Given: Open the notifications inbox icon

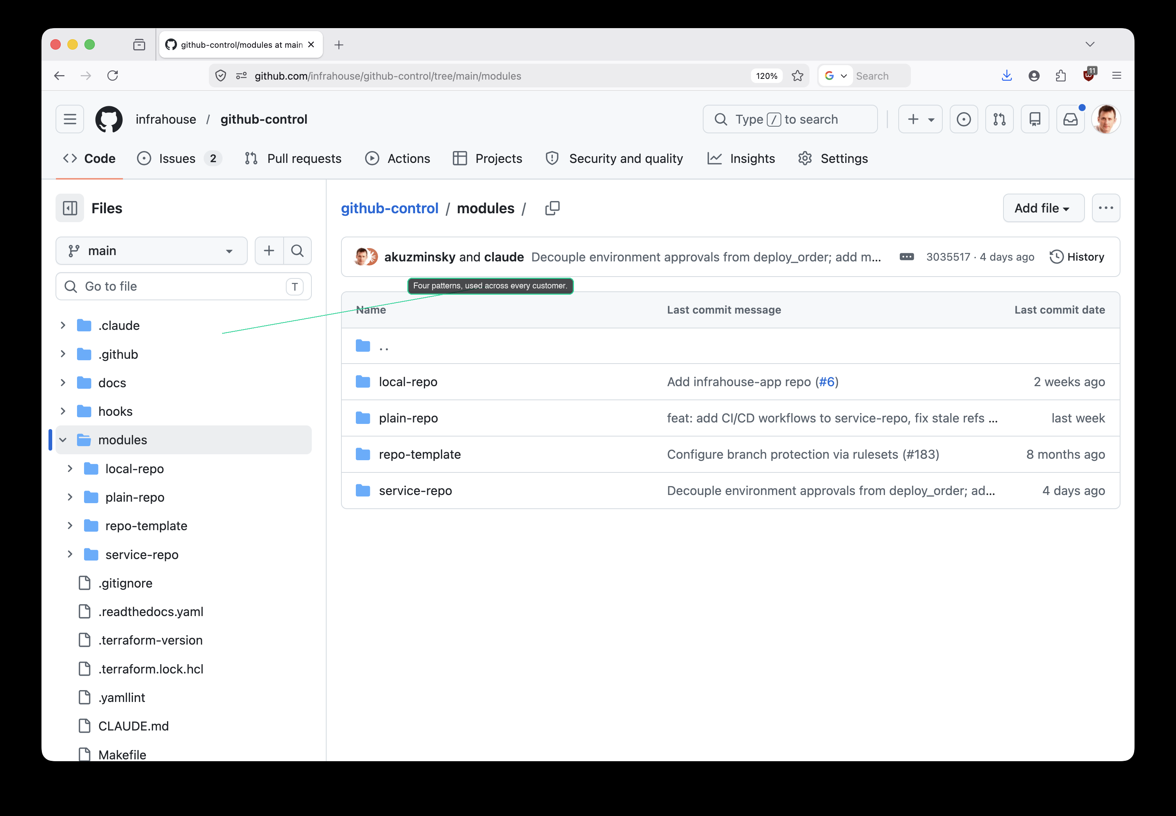Looking at the screenshot, I should point(1070,119).
